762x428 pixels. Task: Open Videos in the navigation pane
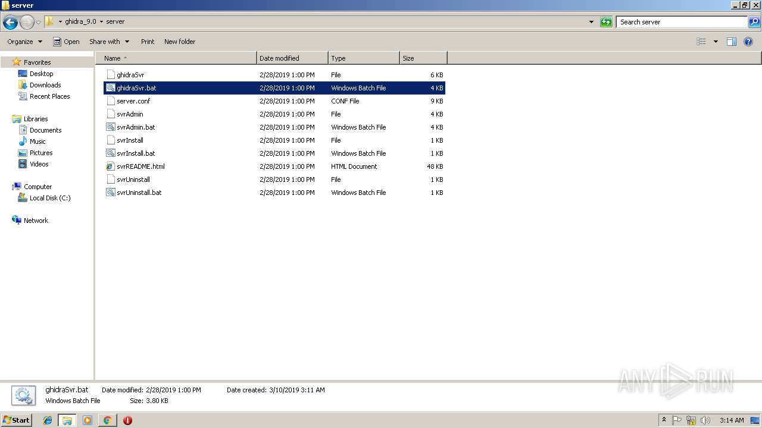[x=39, y=164]
